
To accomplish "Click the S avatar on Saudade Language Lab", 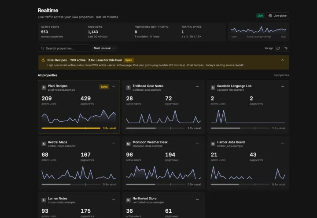I will pos(213,88).
